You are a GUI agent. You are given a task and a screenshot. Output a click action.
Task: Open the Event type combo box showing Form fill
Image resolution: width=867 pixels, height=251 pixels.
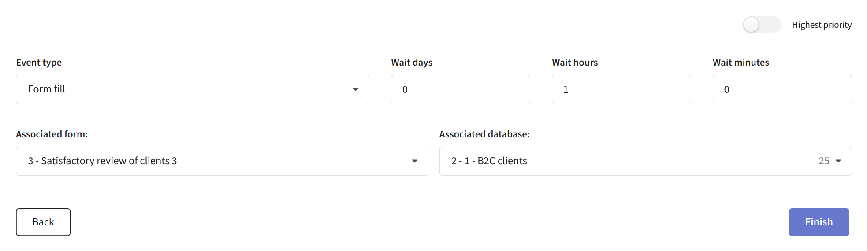193,89
